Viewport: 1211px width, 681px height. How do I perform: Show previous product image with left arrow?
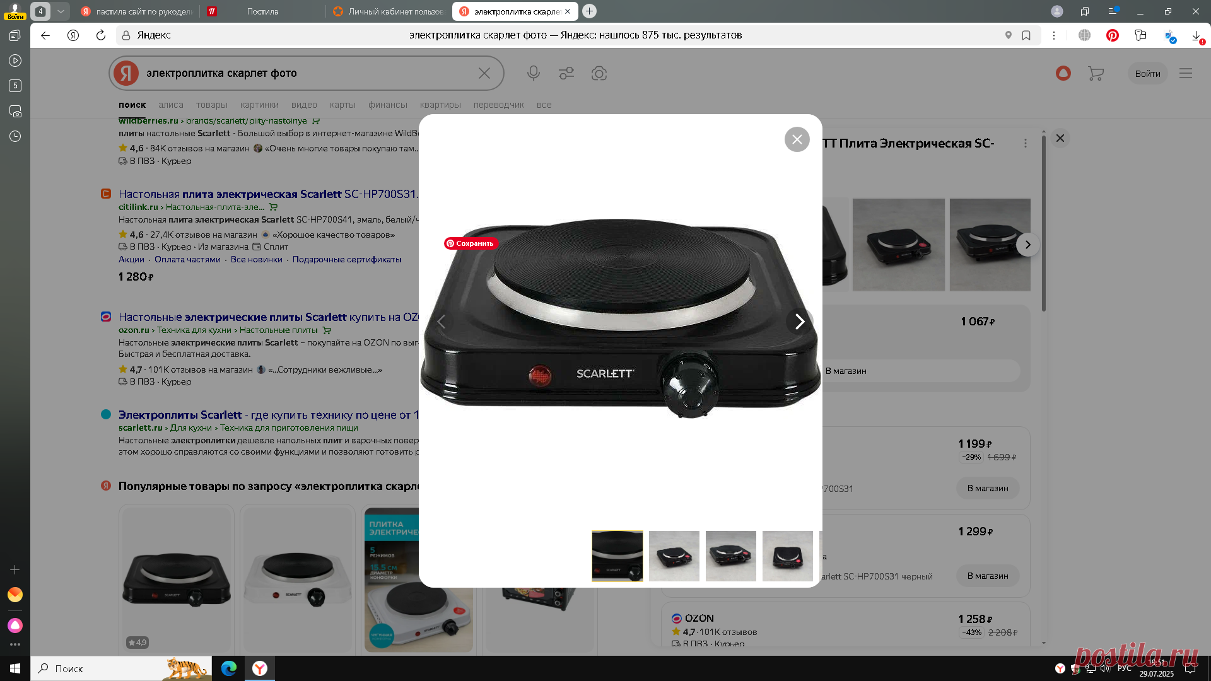[x=442, y=322]
